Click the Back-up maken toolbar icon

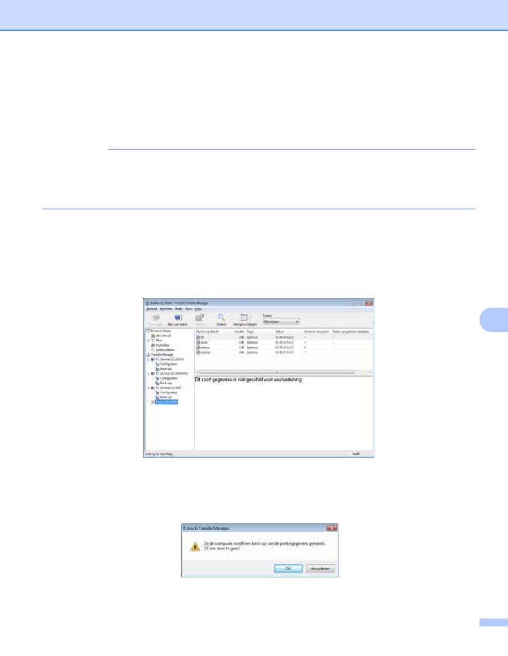[178, 317]
